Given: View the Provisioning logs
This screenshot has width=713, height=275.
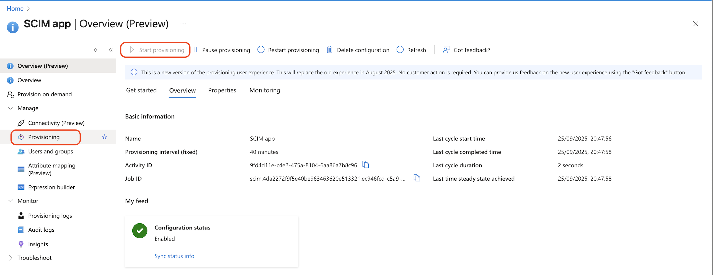Looking at the screenshot, I should point(50,216).
